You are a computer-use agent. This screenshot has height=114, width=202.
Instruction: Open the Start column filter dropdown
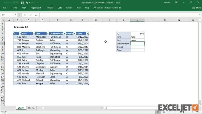pos(87,34)
